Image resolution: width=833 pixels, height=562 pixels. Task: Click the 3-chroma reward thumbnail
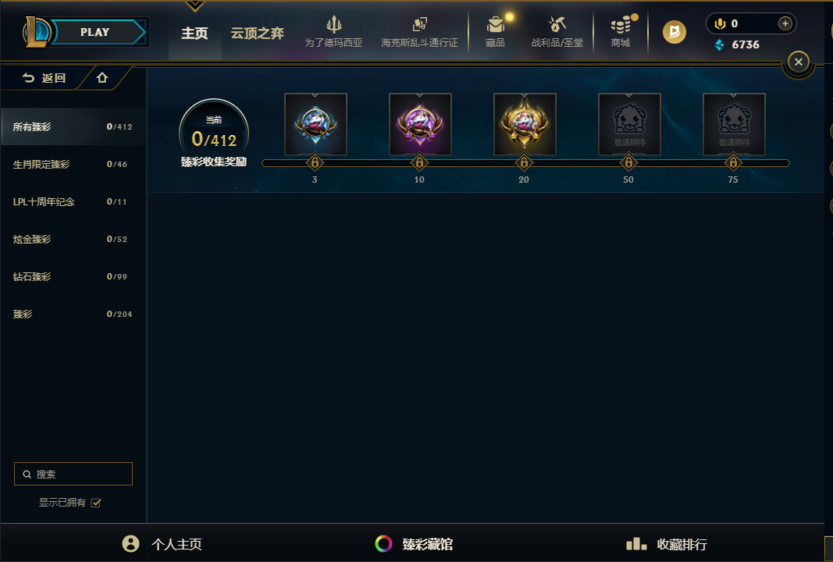(x=315, y=124)
